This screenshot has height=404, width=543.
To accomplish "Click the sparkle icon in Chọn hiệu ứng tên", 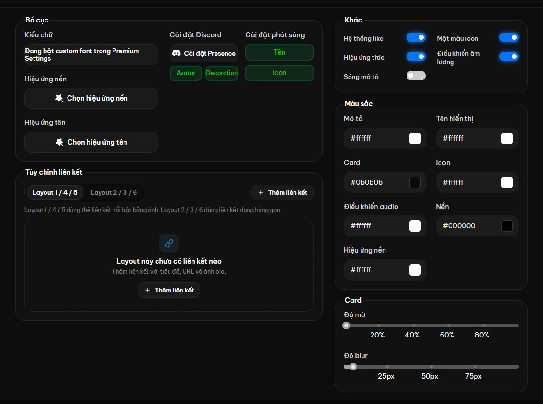I will 59,142.
